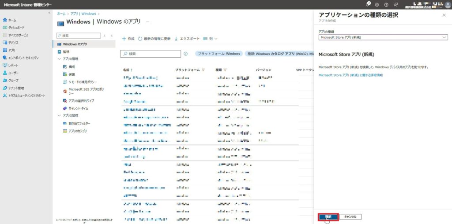Open the 列 columns dropdown
Image resolution: width=452 pixels, height=224 pixels.
click(x=211, y=39)
